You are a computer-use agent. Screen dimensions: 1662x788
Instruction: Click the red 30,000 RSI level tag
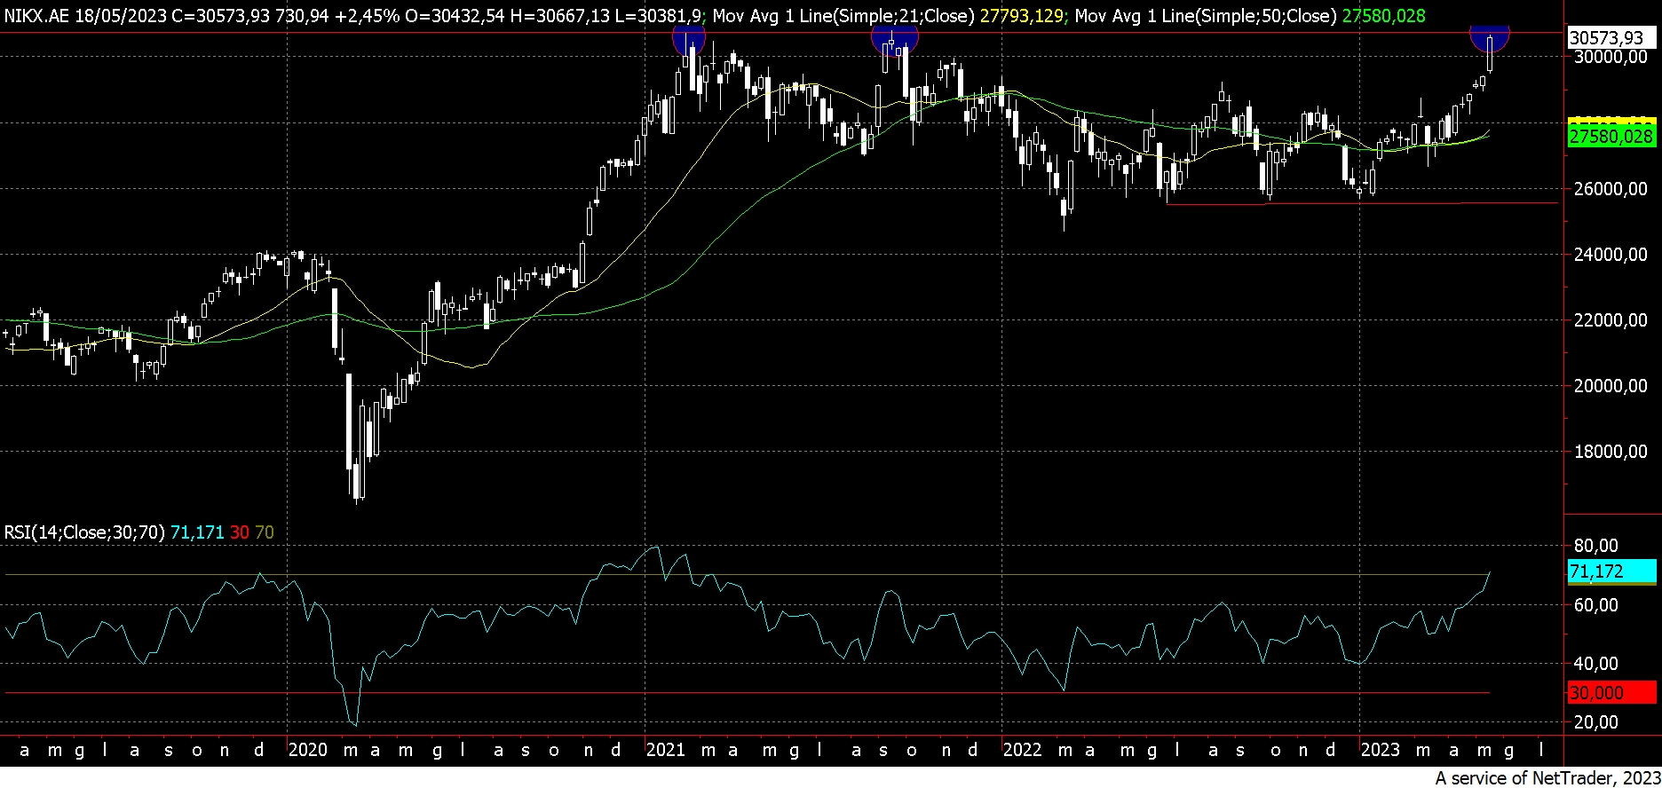(x=1611, y=693)
